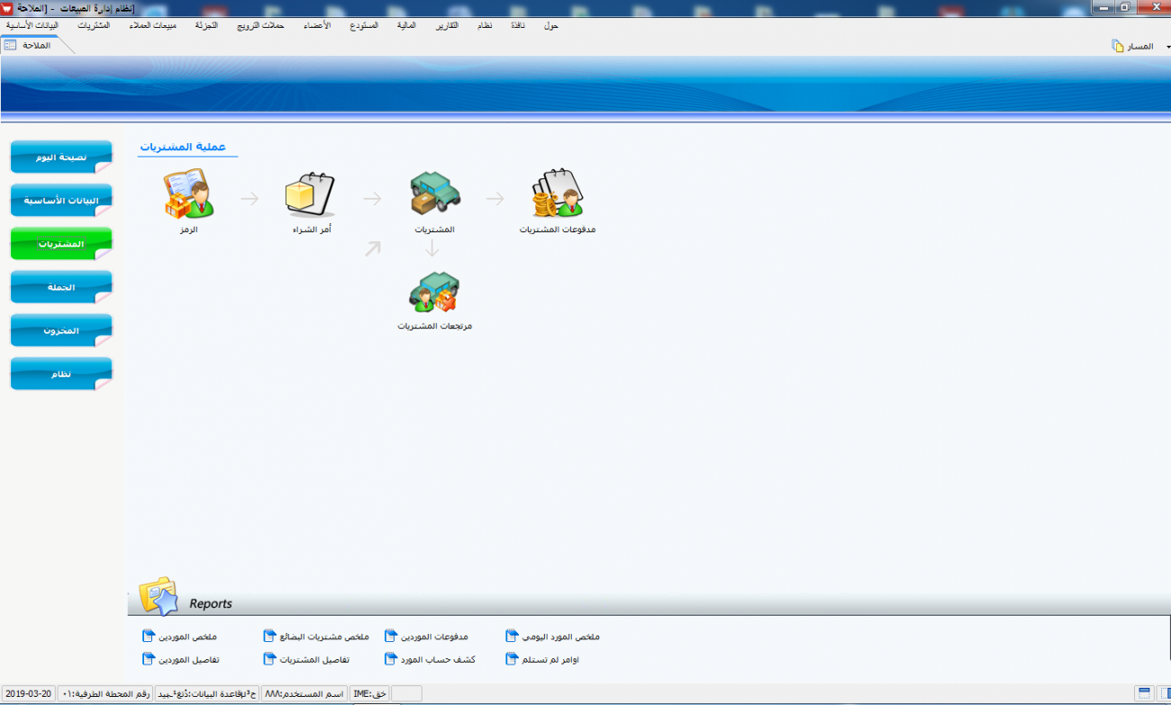Viewport: 1171px width, 705px height.
Task: Open the ملخص الموردين report
Action: 180,637
